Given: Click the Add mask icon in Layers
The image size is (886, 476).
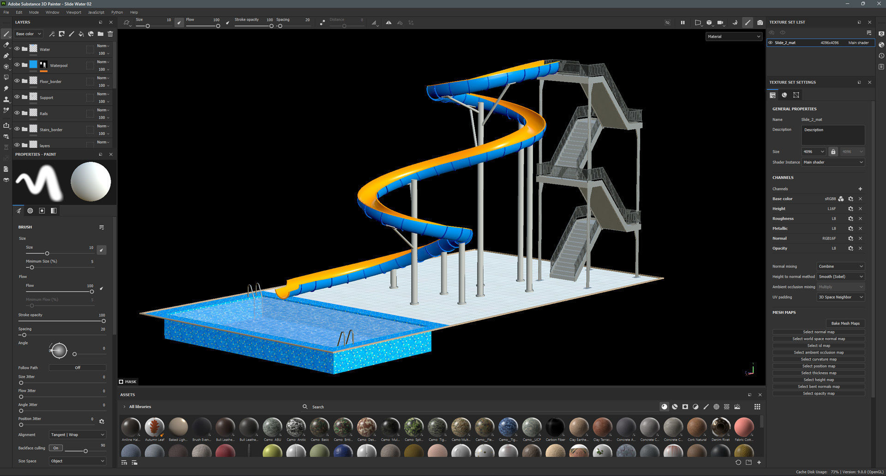Looking at the screenshot, I should click(x=62, y=34).
